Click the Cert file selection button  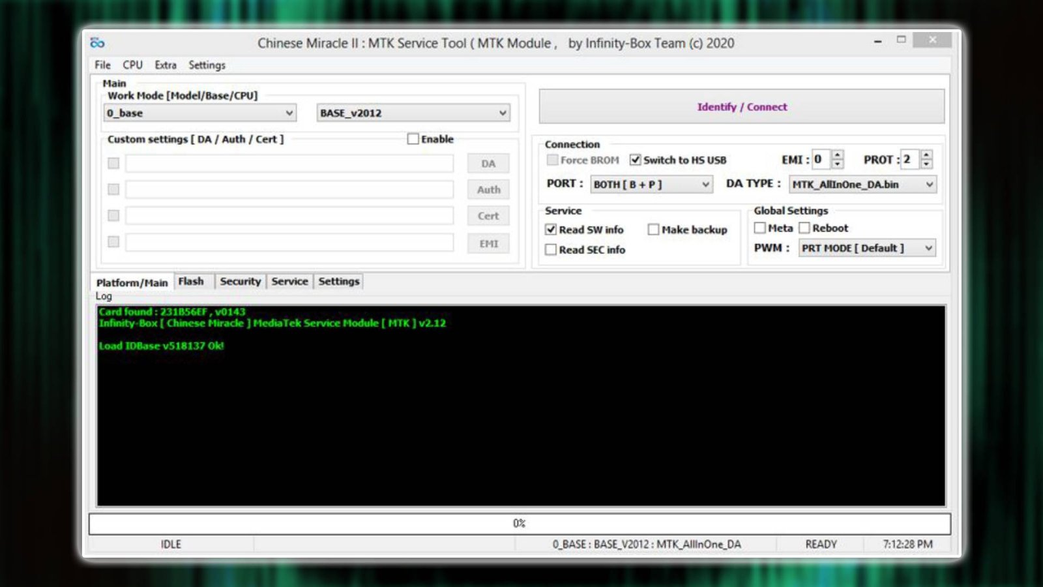click(x=488, y=216)
